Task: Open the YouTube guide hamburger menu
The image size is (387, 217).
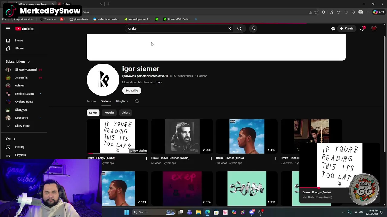Action: coord(8,29)
